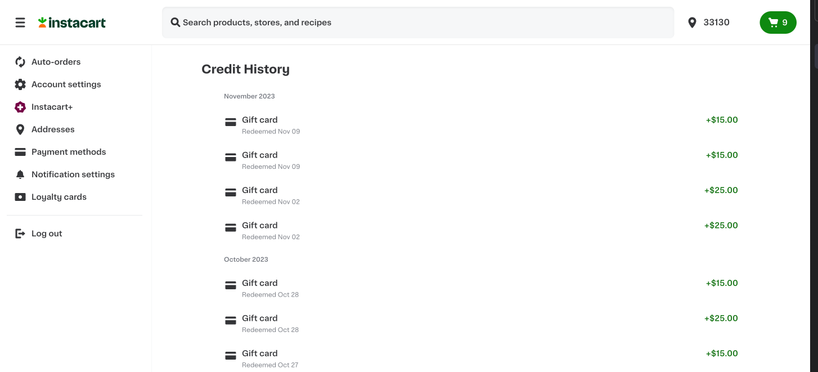Click the search products input field
The image size is (818, 372).
tap(422, 23)
